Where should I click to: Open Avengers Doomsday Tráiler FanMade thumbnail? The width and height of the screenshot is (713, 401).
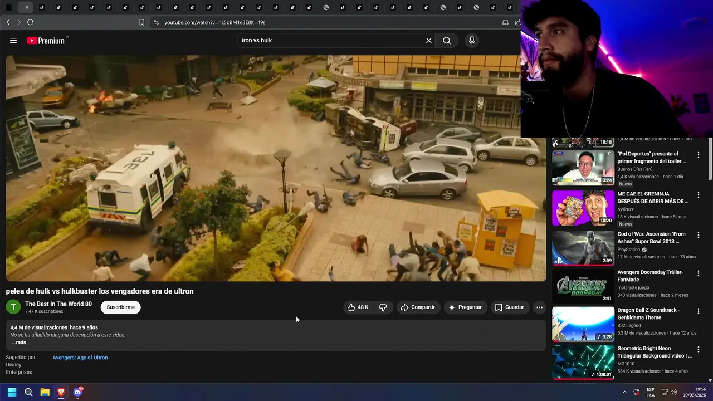(583, 286)
